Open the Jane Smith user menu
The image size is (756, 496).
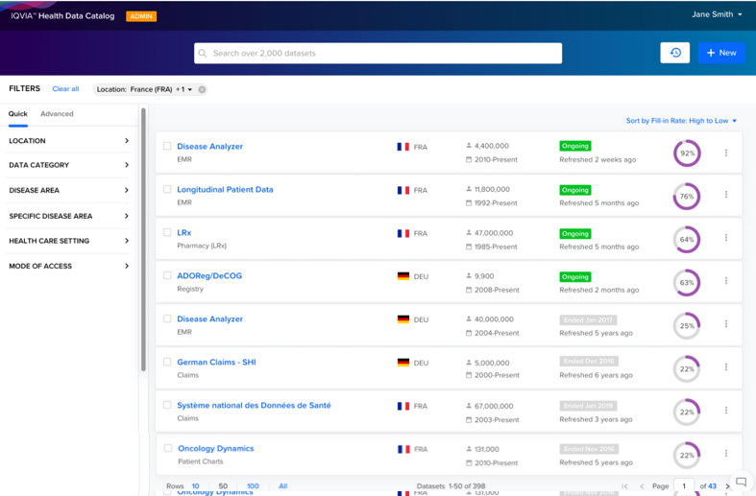coord(717,14)
